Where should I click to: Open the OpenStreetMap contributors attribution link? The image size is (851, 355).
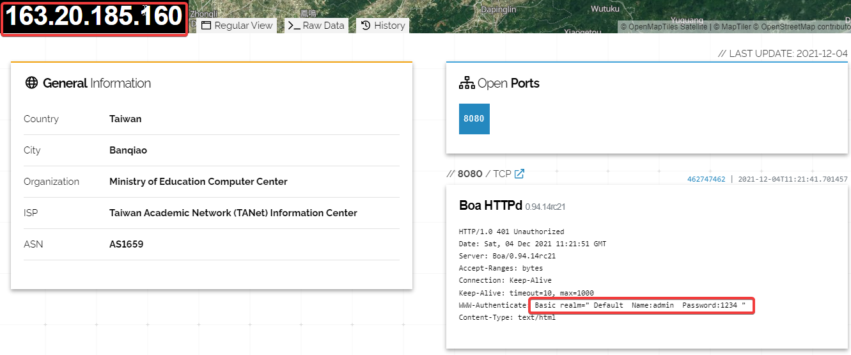pyautogui.click(x=802, y=27)
